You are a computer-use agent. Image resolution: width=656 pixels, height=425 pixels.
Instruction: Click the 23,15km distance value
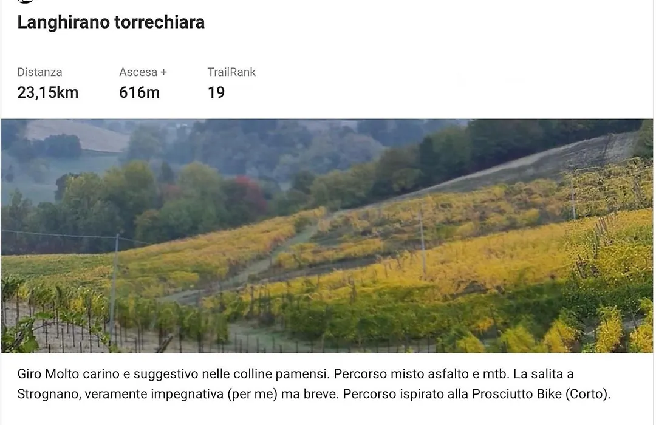(x=48, y=92)
